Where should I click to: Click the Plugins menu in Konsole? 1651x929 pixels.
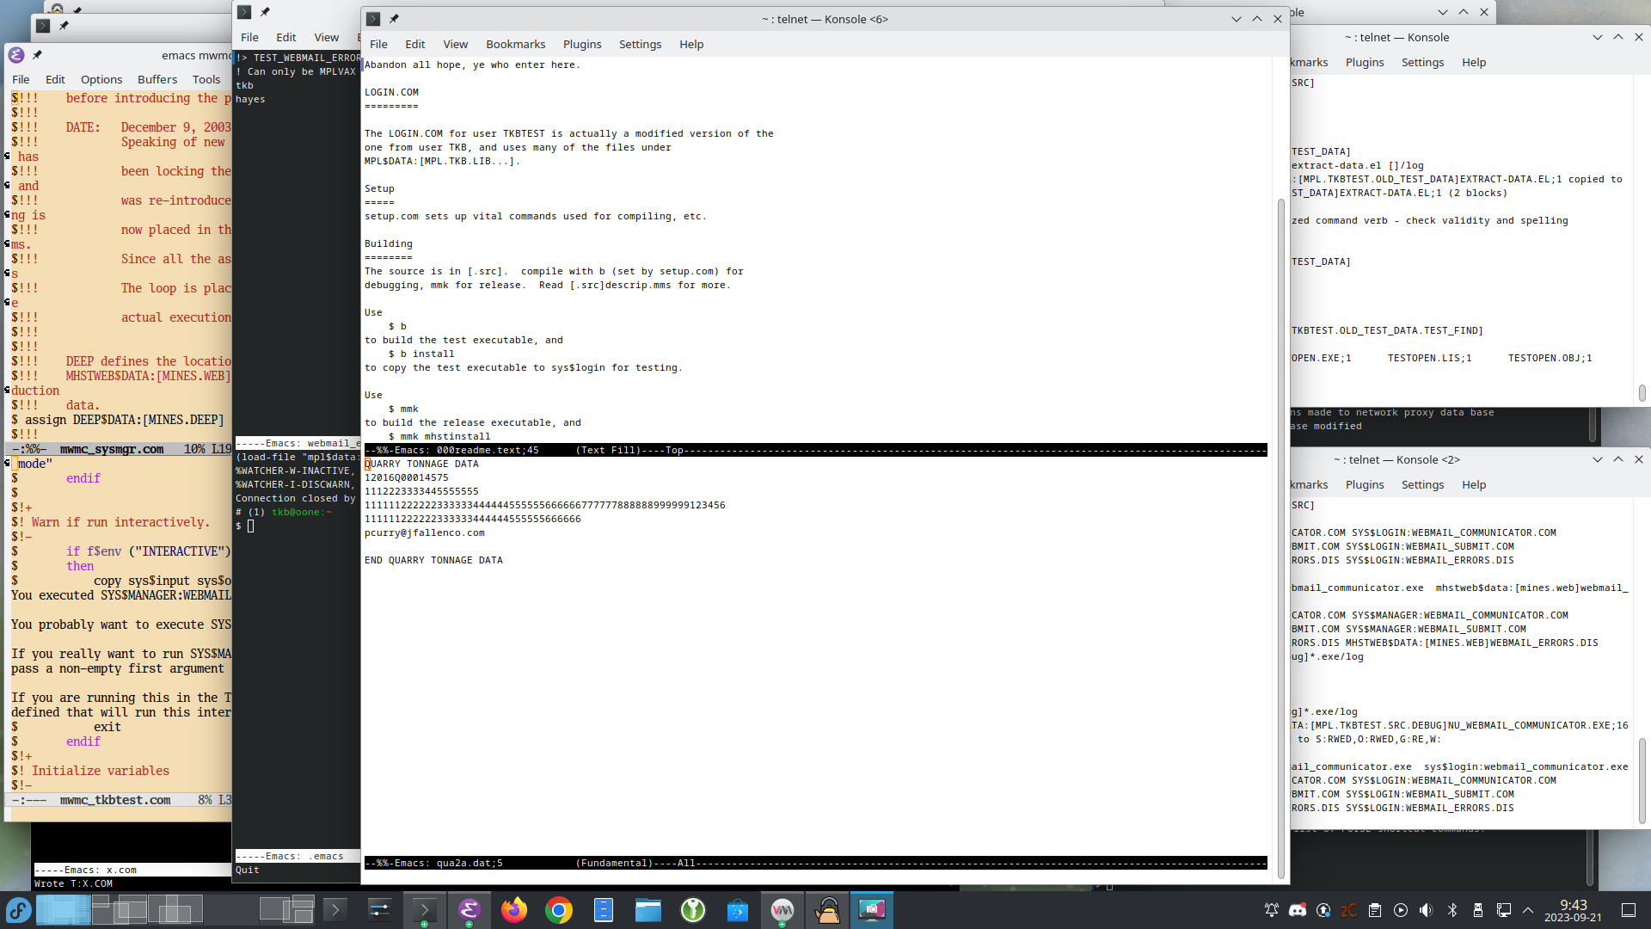tap(581, 44)
